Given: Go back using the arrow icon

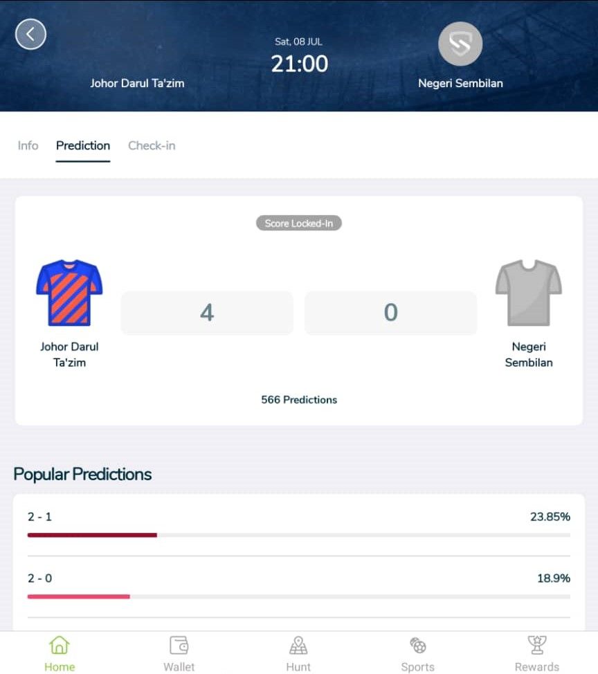Looking at the screenshot, I should click(30, 34).
